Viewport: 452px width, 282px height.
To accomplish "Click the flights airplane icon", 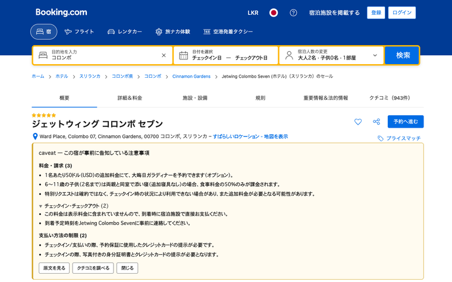I will (x=68, y=31).
